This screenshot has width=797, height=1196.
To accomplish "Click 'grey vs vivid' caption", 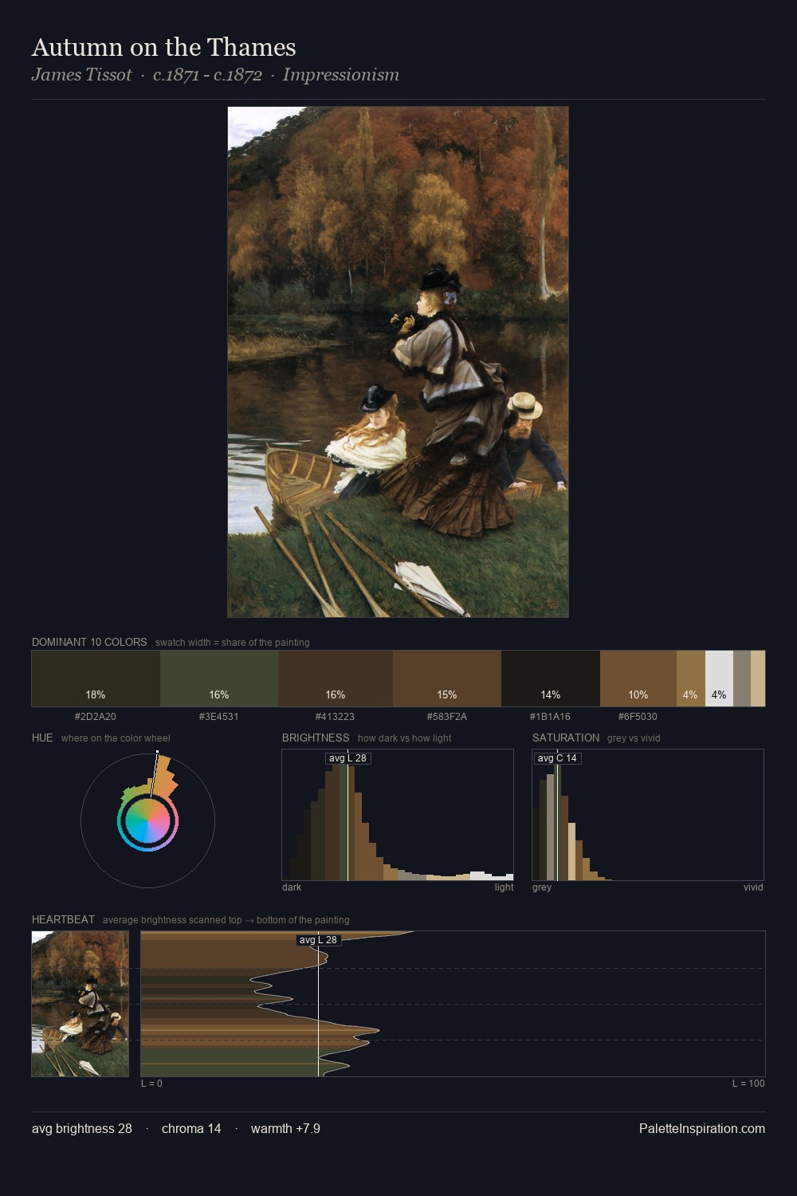I will coord(634,738).
